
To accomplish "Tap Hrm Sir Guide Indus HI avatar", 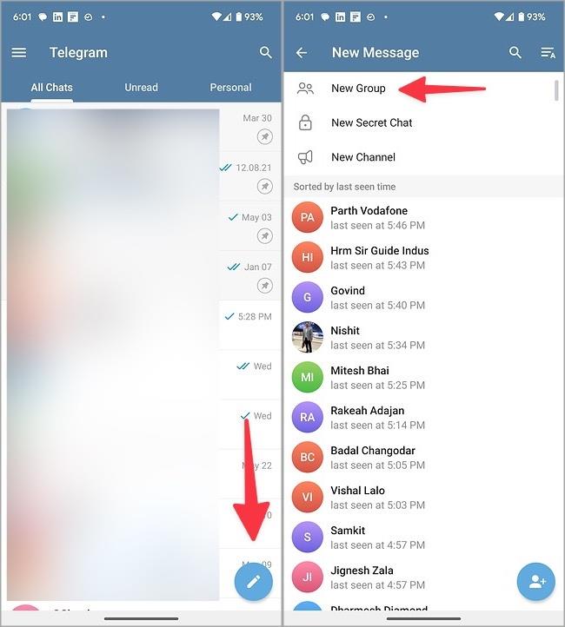I will point(308,257).
